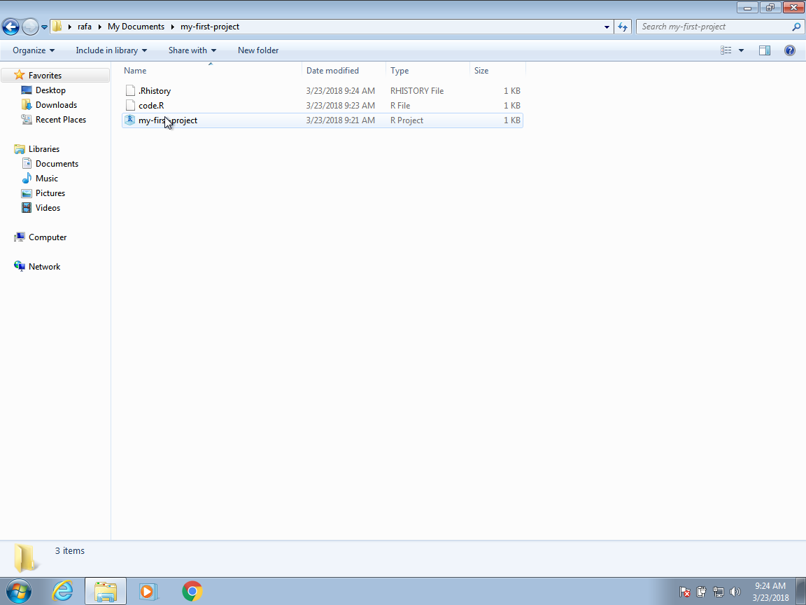Open Desktop in Favorites

[x=50, y=90]
